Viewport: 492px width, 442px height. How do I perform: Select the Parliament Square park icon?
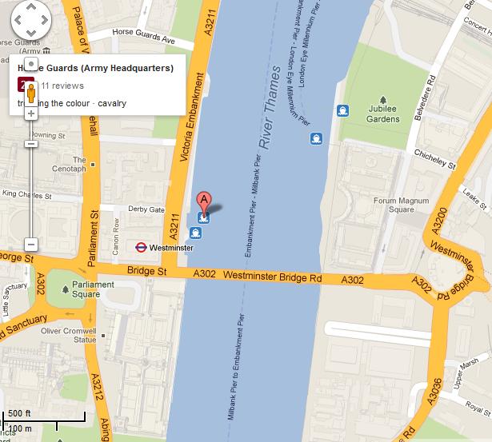(66, 289)
